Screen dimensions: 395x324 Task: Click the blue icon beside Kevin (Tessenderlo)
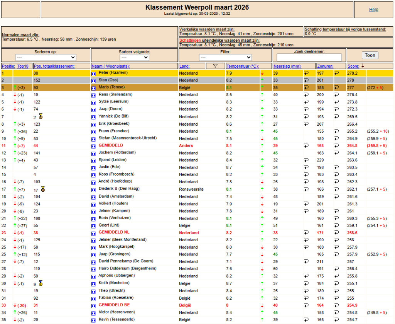tap(93, 320)
